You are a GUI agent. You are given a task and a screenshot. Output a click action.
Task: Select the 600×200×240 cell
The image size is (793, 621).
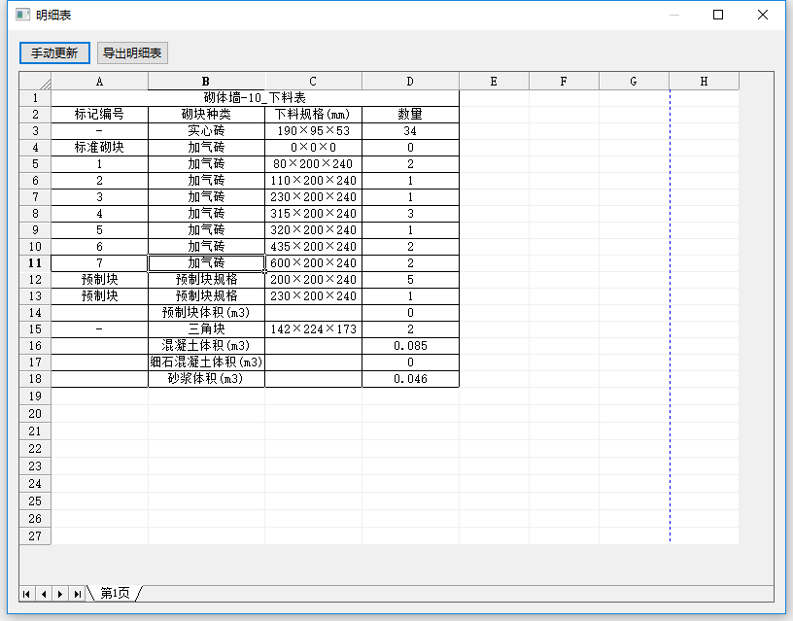313,263
